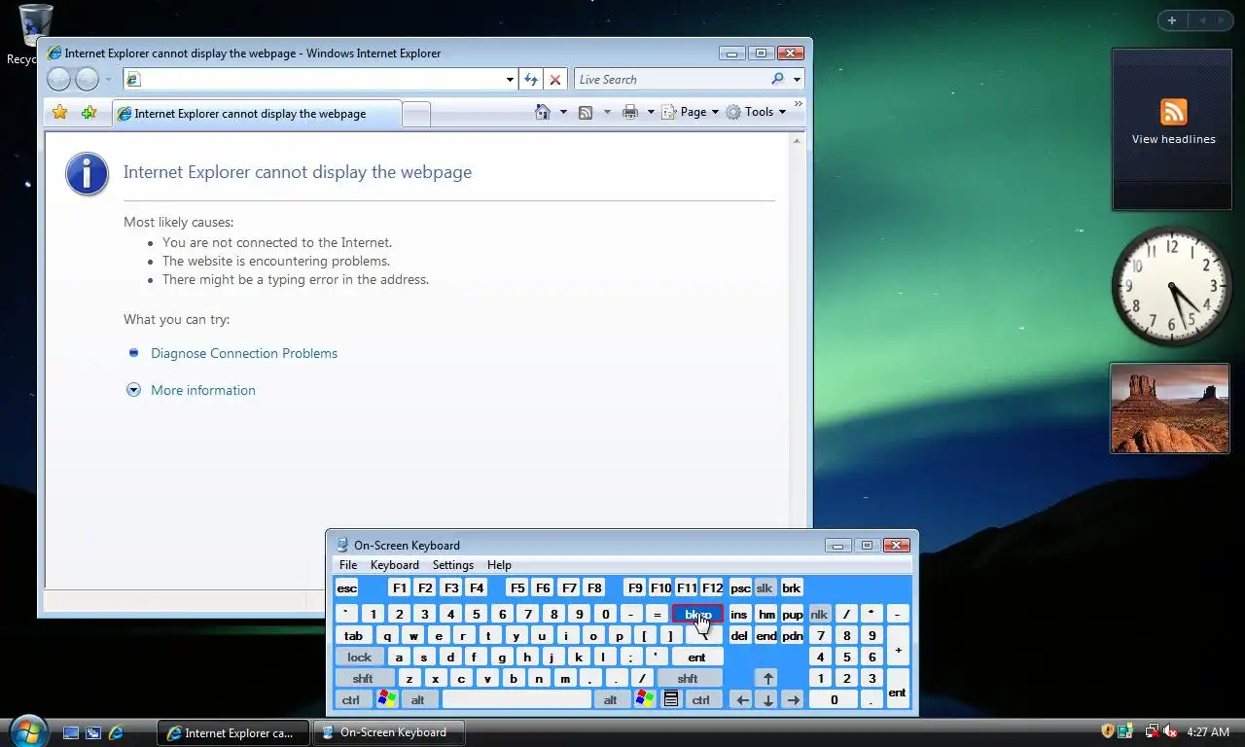Launch Internet Explorer from the quick launch
Viewport: 1245px width, 747px height.
click(x=116, y=732)
